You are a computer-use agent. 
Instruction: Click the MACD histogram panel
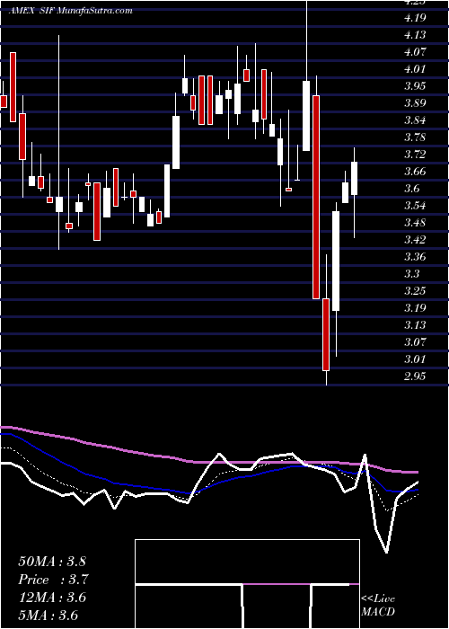point(247,584)
